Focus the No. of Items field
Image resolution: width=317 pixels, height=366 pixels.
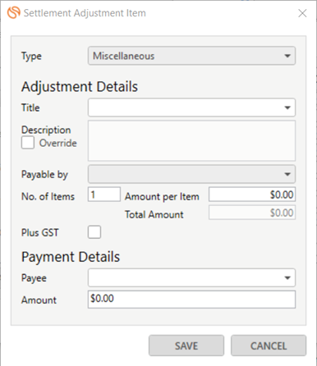pos(104,194)
